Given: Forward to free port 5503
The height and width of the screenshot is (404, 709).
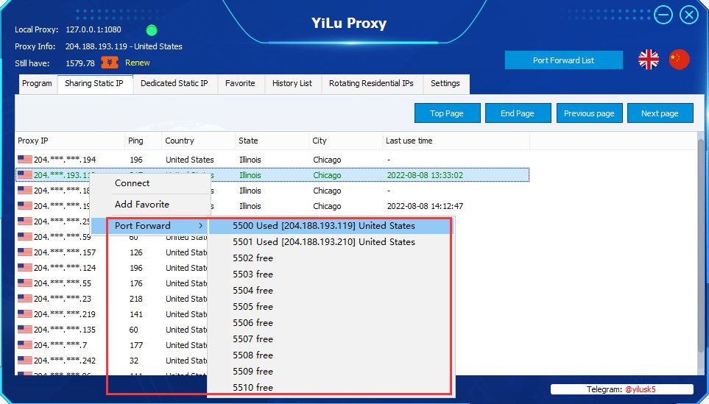Looking at the screenshot, I should (x=330, y=274).
